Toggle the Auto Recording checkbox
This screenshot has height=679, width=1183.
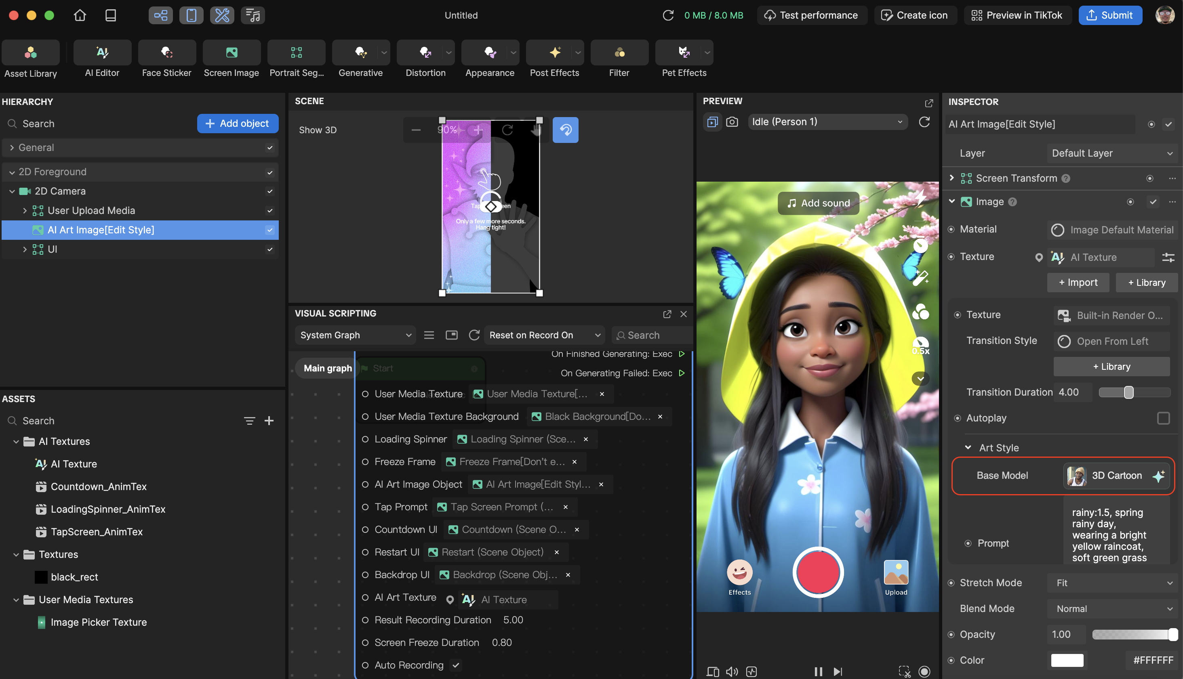click(x=456, y=665)
